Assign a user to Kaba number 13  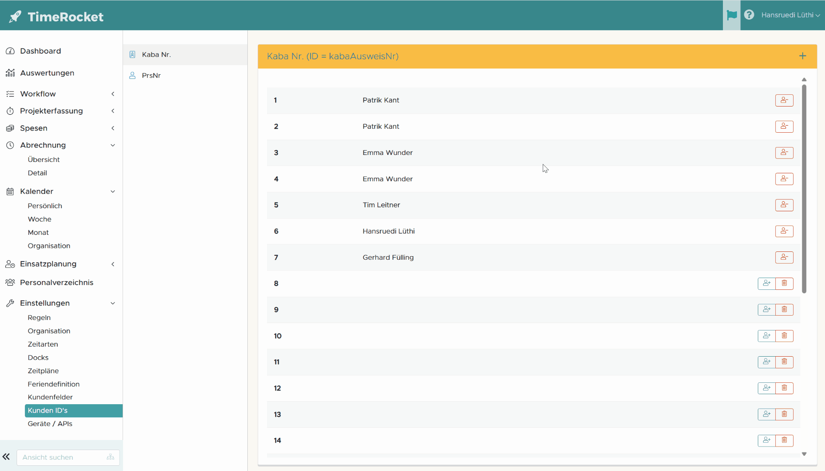[767, 414]
